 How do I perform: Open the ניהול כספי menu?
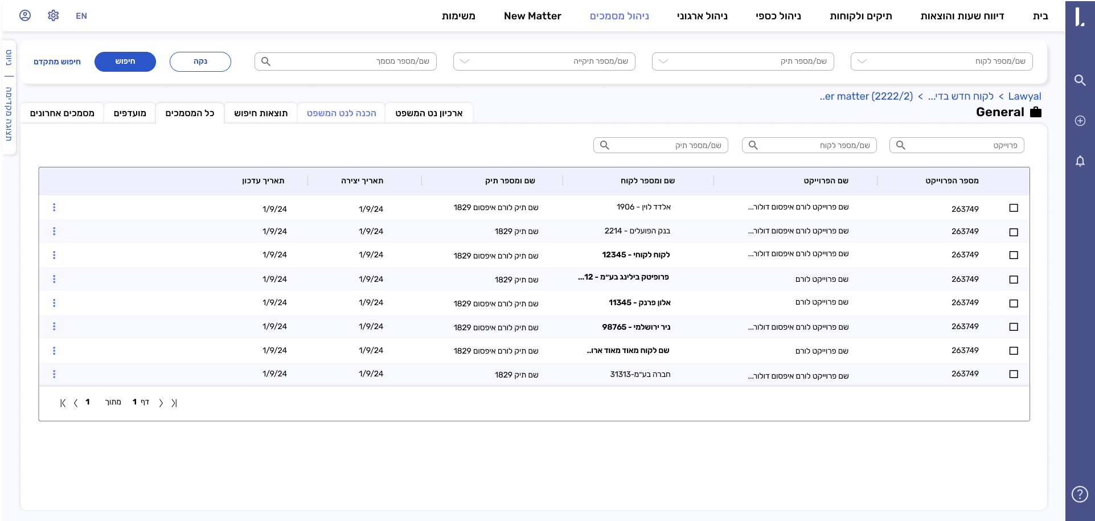click(x=778, y=16)
